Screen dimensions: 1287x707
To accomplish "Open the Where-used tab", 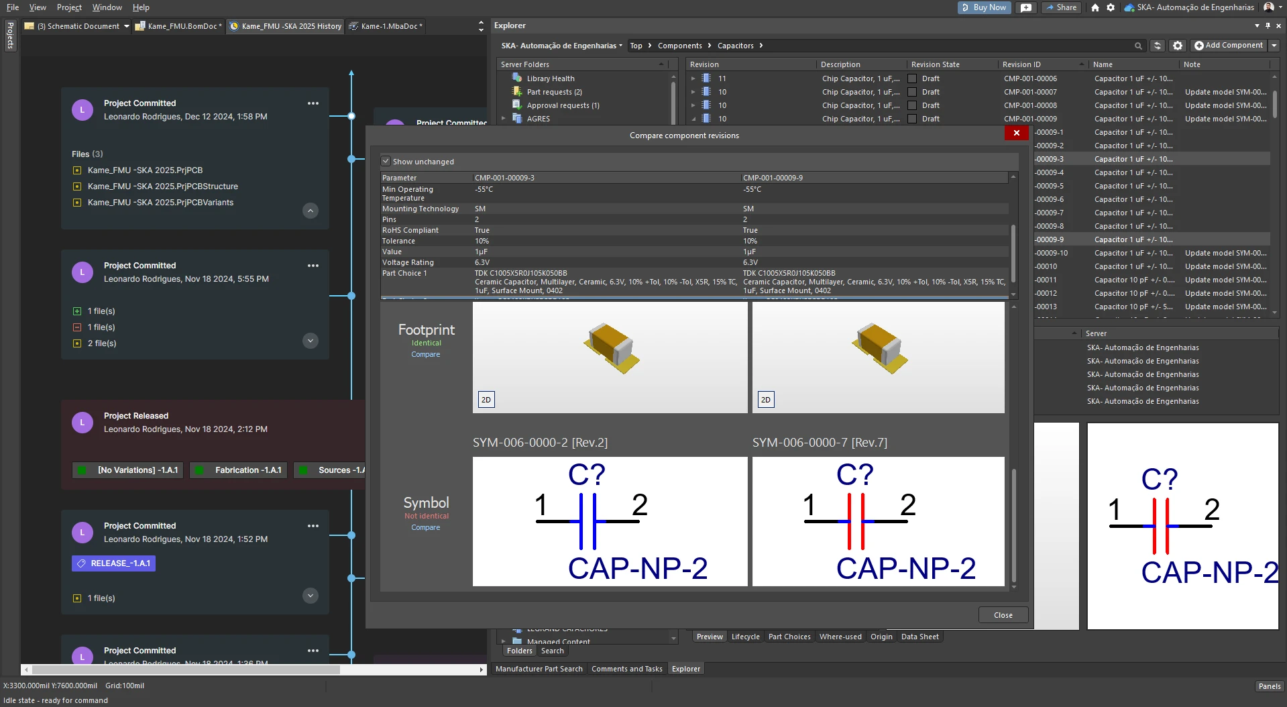I will coord(840,637).
